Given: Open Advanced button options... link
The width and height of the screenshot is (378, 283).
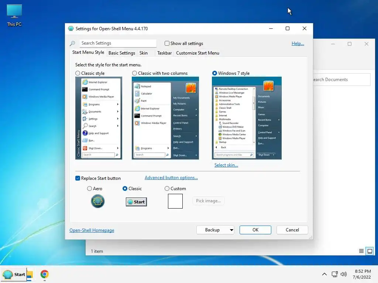Looking at the screenshot, I should [x=171, y=178].
